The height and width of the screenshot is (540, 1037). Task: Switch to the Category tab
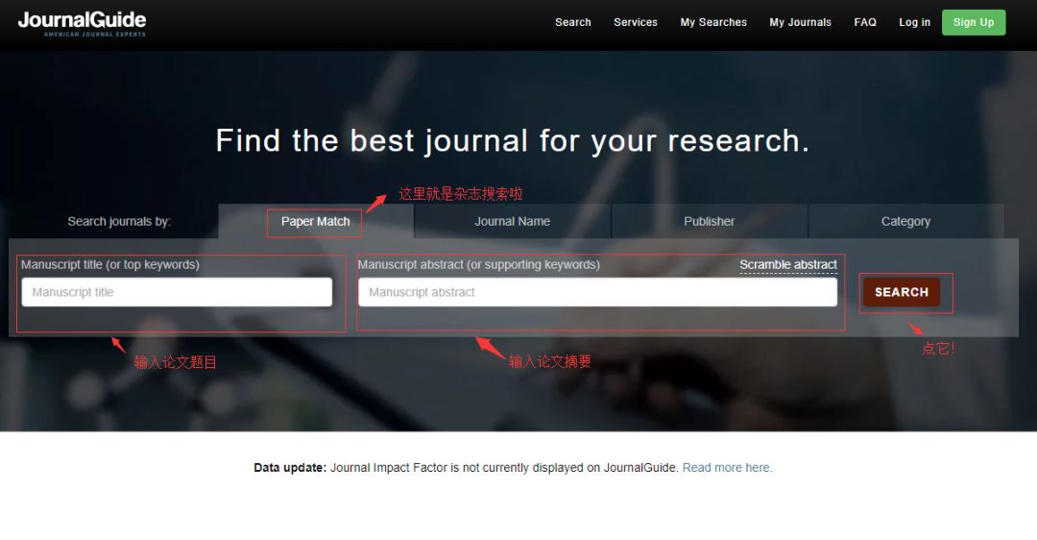tap(906, 222)
